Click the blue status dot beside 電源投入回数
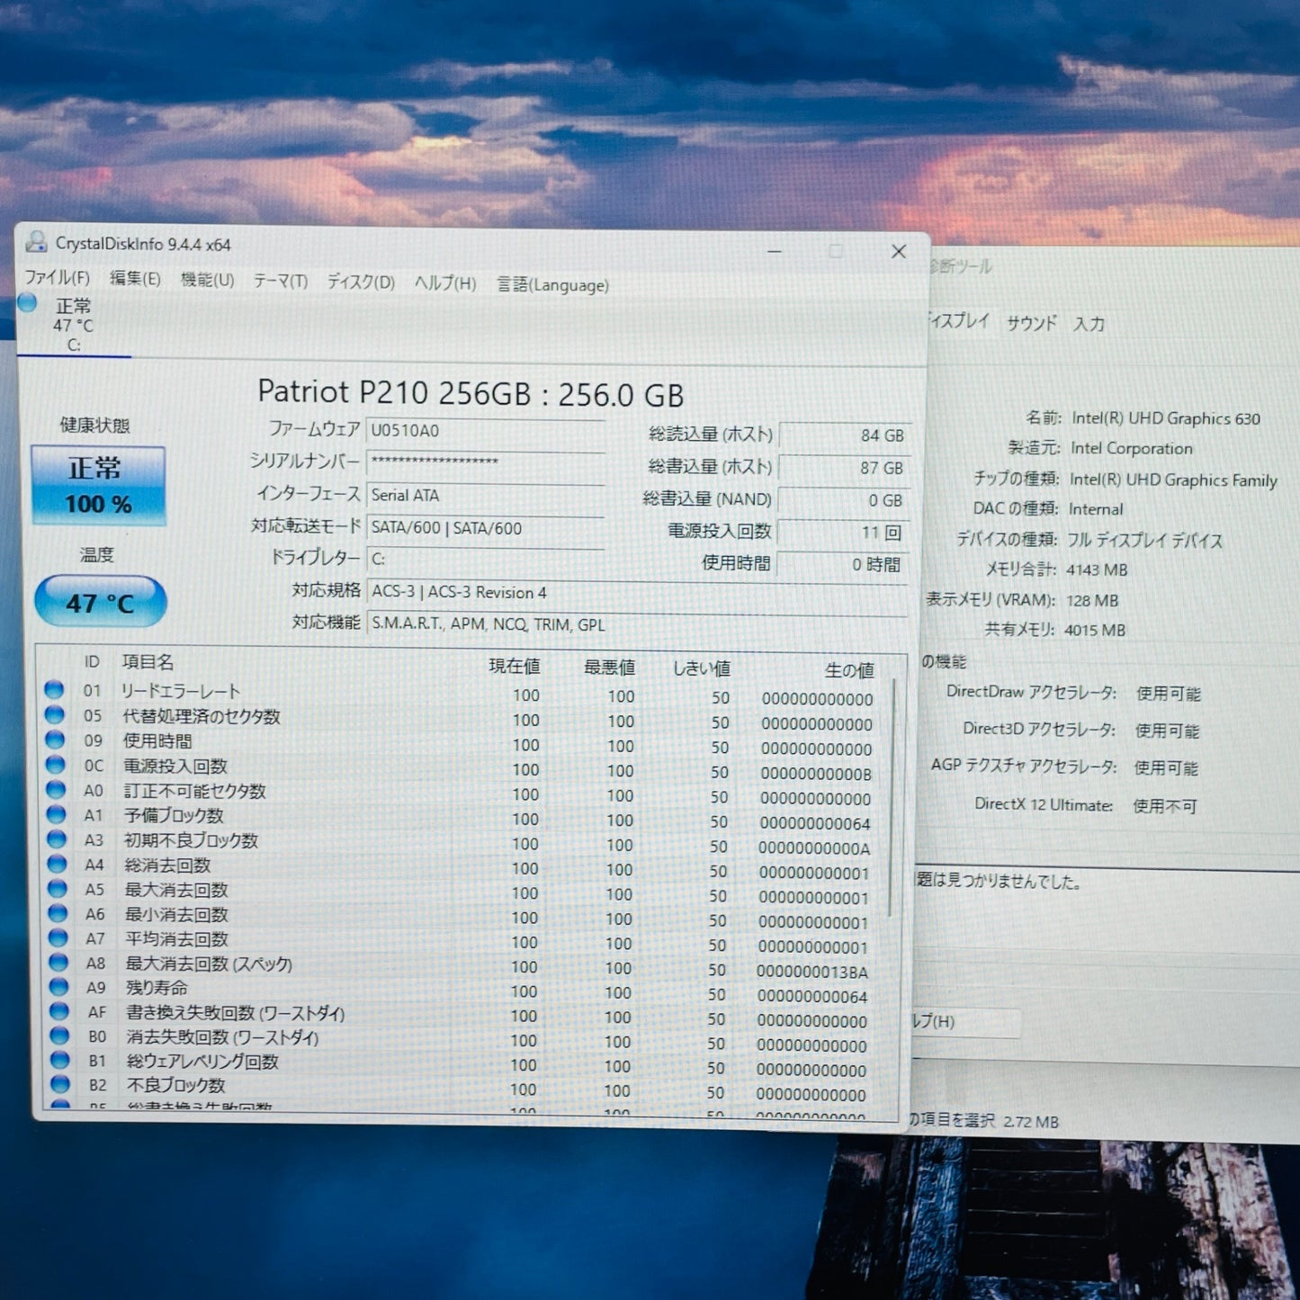This screenshot has width=1300, height=1300. 56,766
